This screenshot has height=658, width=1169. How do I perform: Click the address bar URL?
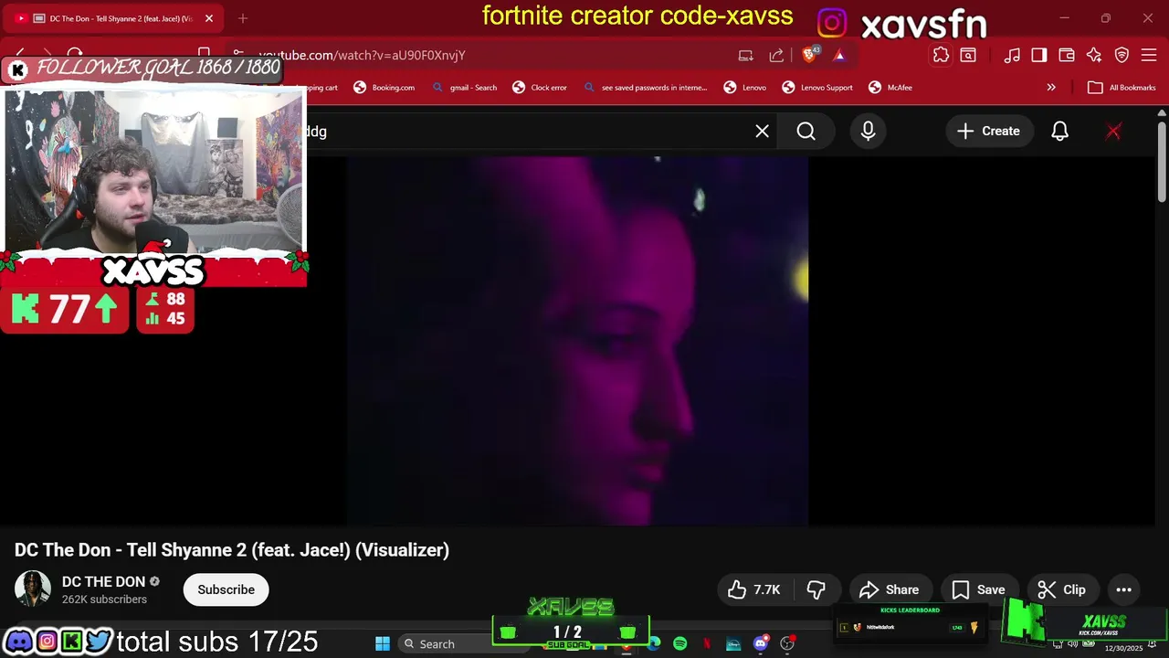[362, 56]
